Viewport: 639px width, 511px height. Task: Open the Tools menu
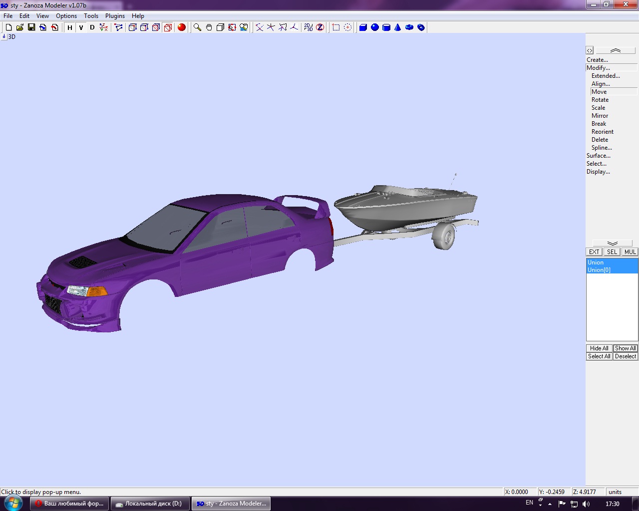(x=91, y=16)
